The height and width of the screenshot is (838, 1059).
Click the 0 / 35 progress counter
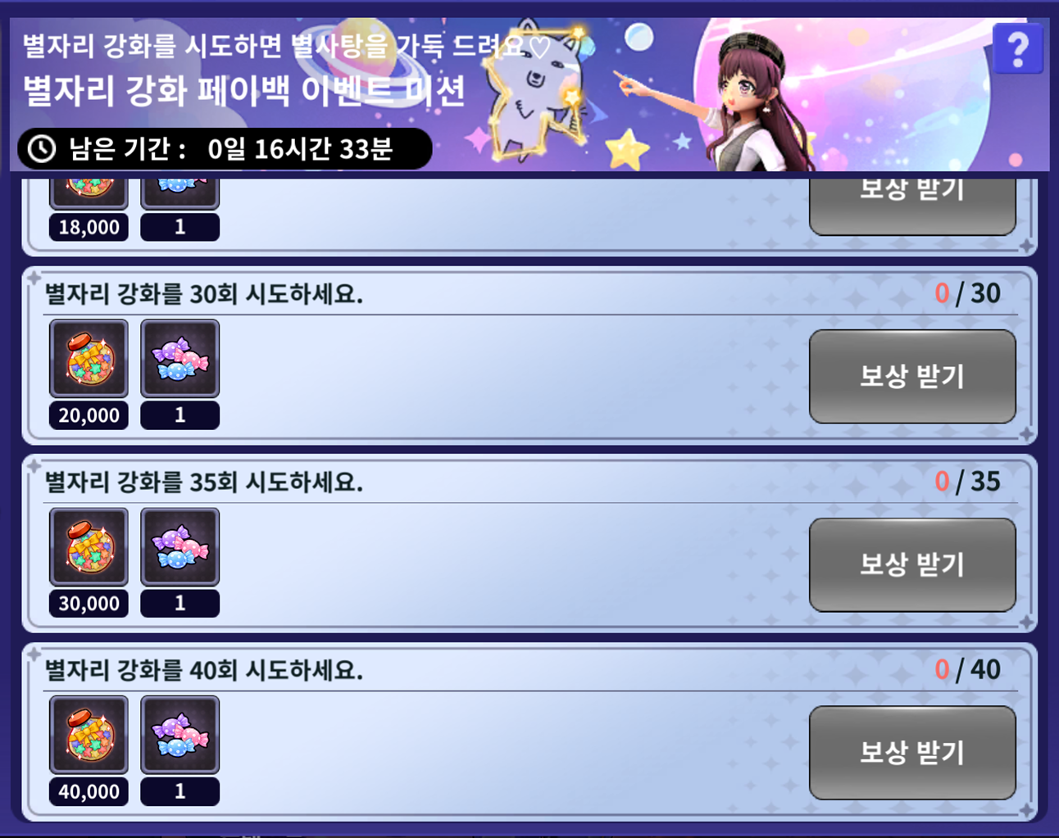pos(967,482)
